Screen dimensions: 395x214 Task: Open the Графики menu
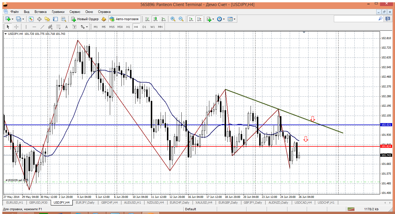point(58,12)
